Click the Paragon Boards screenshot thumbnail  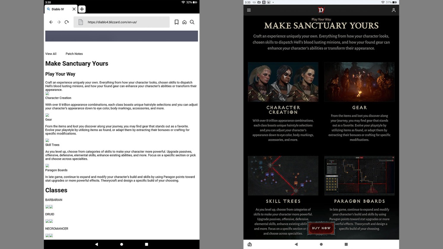click(x=359, y=176)
